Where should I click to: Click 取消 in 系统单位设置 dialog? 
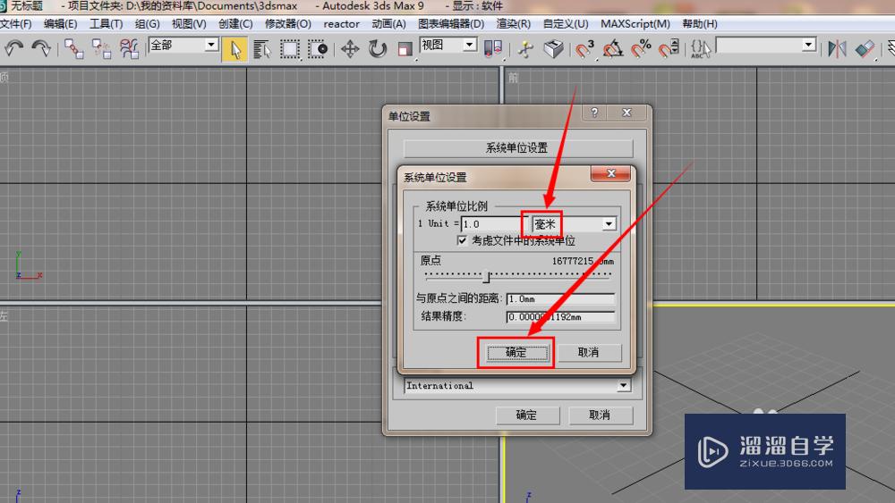pos(589,353)
